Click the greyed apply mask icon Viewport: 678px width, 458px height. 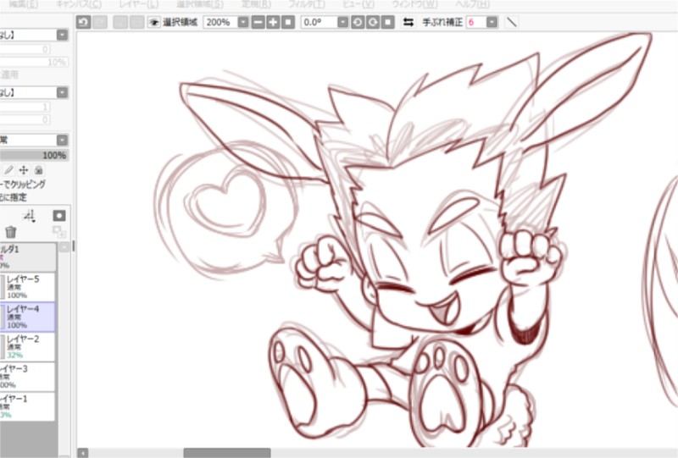(59, 232)
